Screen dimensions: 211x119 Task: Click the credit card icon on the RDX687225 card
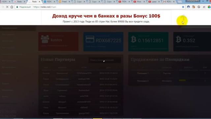[90, 39]
